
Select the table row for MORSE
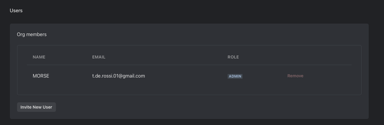tap(189, 76)
